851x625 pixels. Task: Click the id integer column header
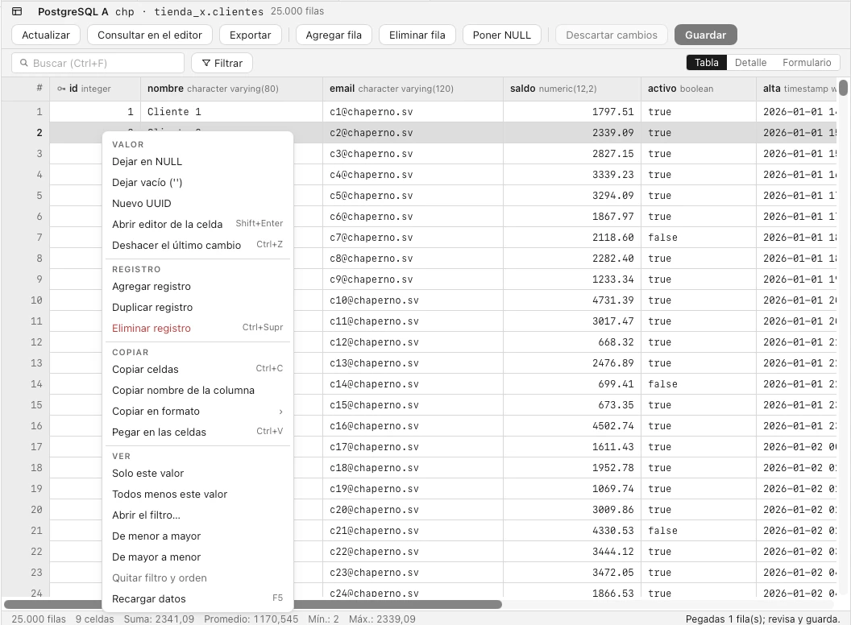click(96, 89)
